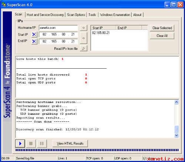Click the Start IP column header
The height and width of the screenshot is (162, 185).
click(103, 28)
